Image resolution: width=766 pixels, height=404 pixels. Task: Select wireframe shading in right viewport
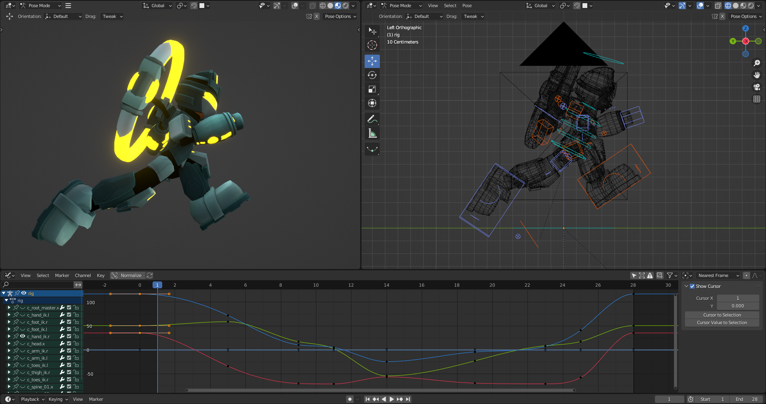[x=728, y=6]
